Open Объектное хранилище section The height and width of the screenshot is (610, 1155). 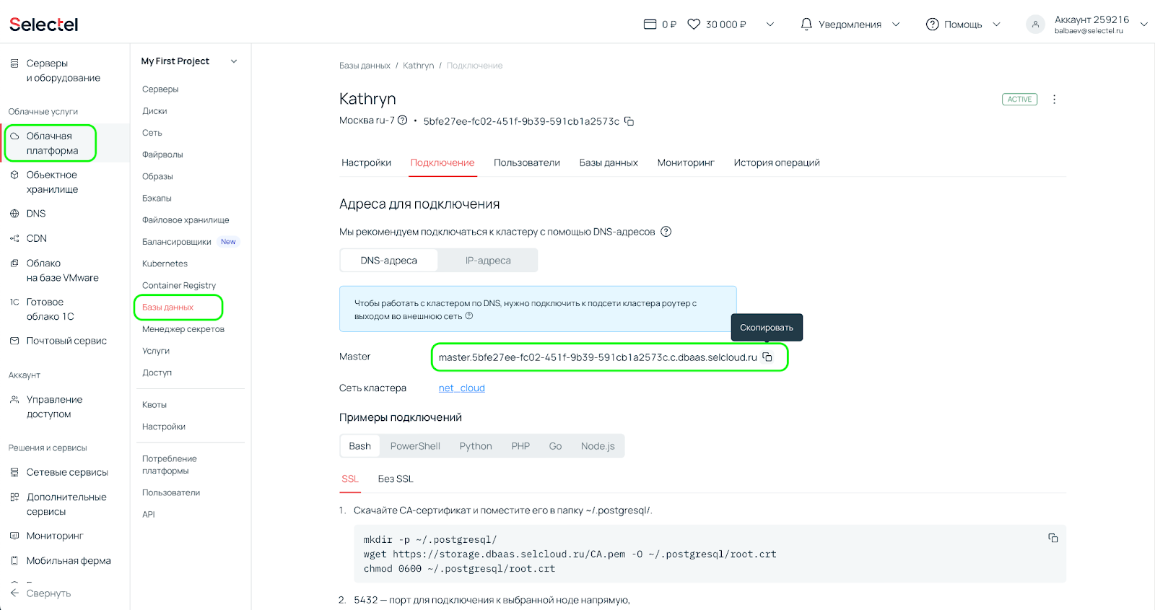[x=52, y=182]
